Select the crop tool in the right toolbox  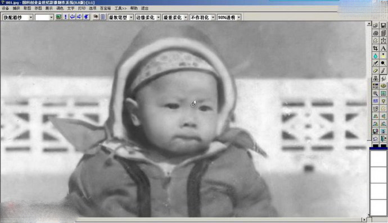(376, 48)
